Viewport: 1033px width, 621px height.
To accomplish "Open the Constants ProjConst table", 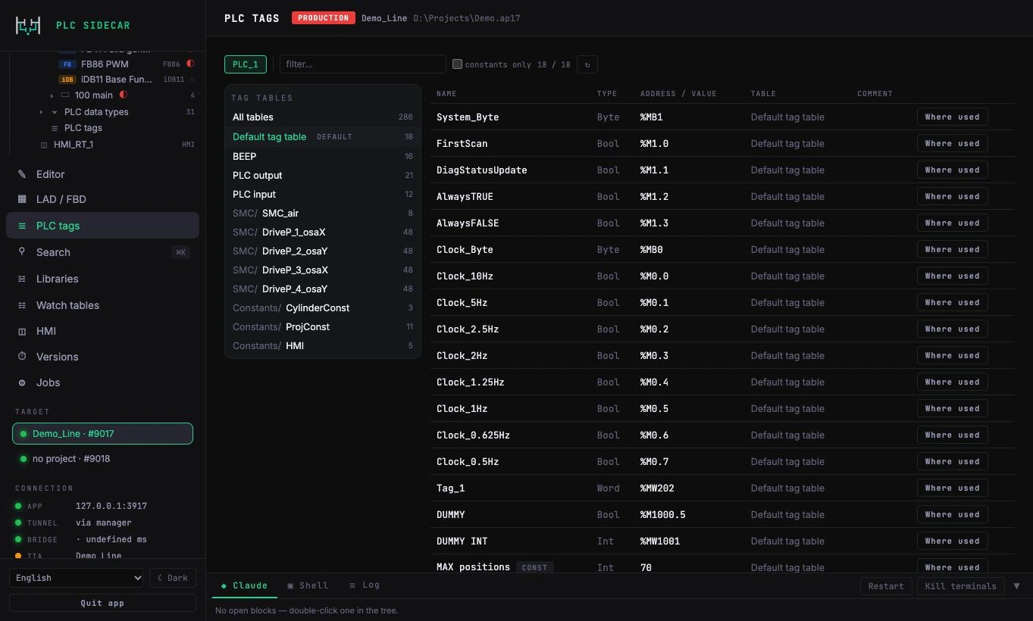I will (323, 327).
